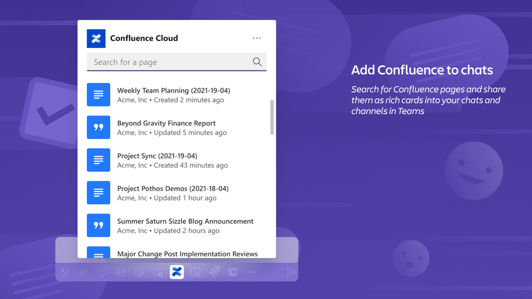Open Confluence Cloud more options menu
This screenshot has width=532, height=299.
pos(257,38)
